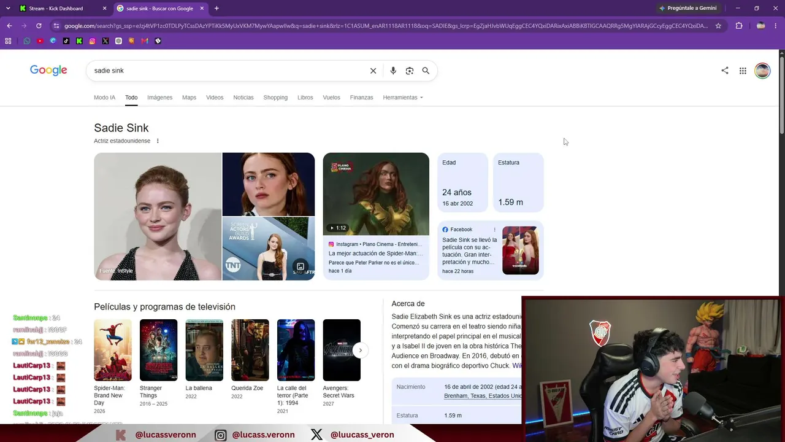Image resolution: width=785 pixels, height=442 pixels.
Task: Open Querida Zoe movie poster
Action: 250,350
